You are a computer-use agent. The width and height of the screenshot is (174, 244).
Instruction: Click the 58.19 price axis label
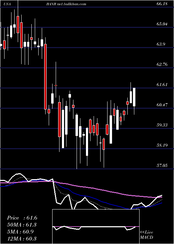pyautogui.click(x=162, y=145)
